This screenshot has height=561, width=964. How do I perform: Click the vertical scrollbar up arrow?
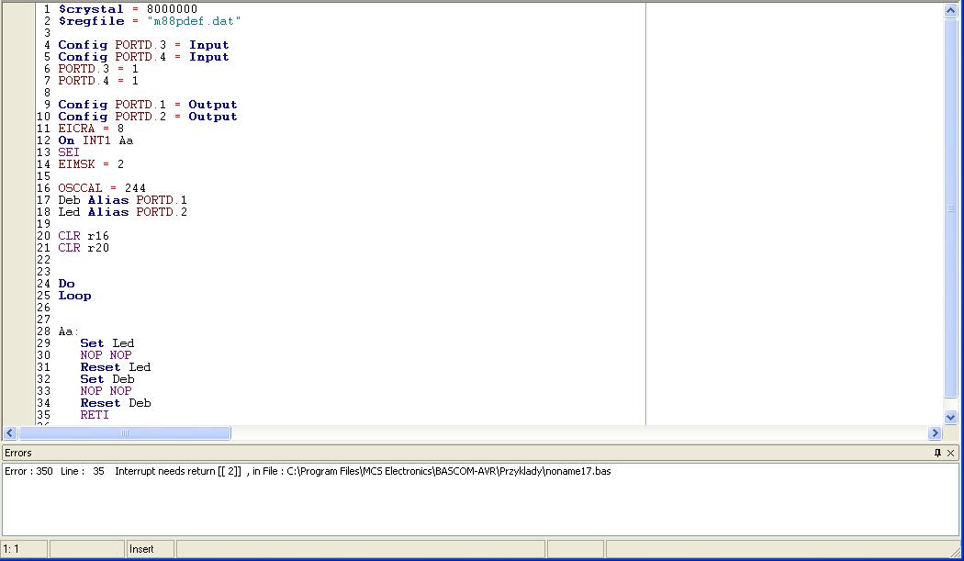point(950,10)
